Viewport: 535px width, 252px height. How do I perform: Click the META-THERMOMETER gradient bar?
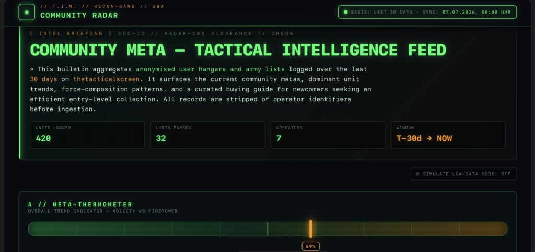267,229
